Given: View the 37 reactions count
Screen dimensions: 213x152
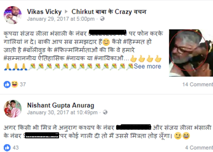Looking at the screenshot, I should [23, 85].
